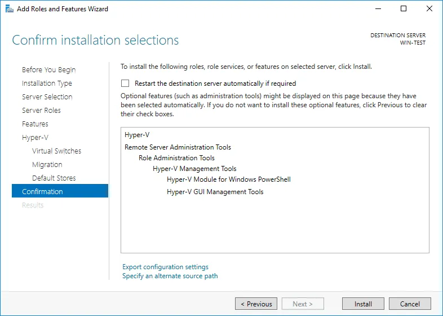The width and height of the screenshot is (443, 316).
Task: Select Hyper-V GUI Management Tools list entry
Action: [x=215, y=192]
